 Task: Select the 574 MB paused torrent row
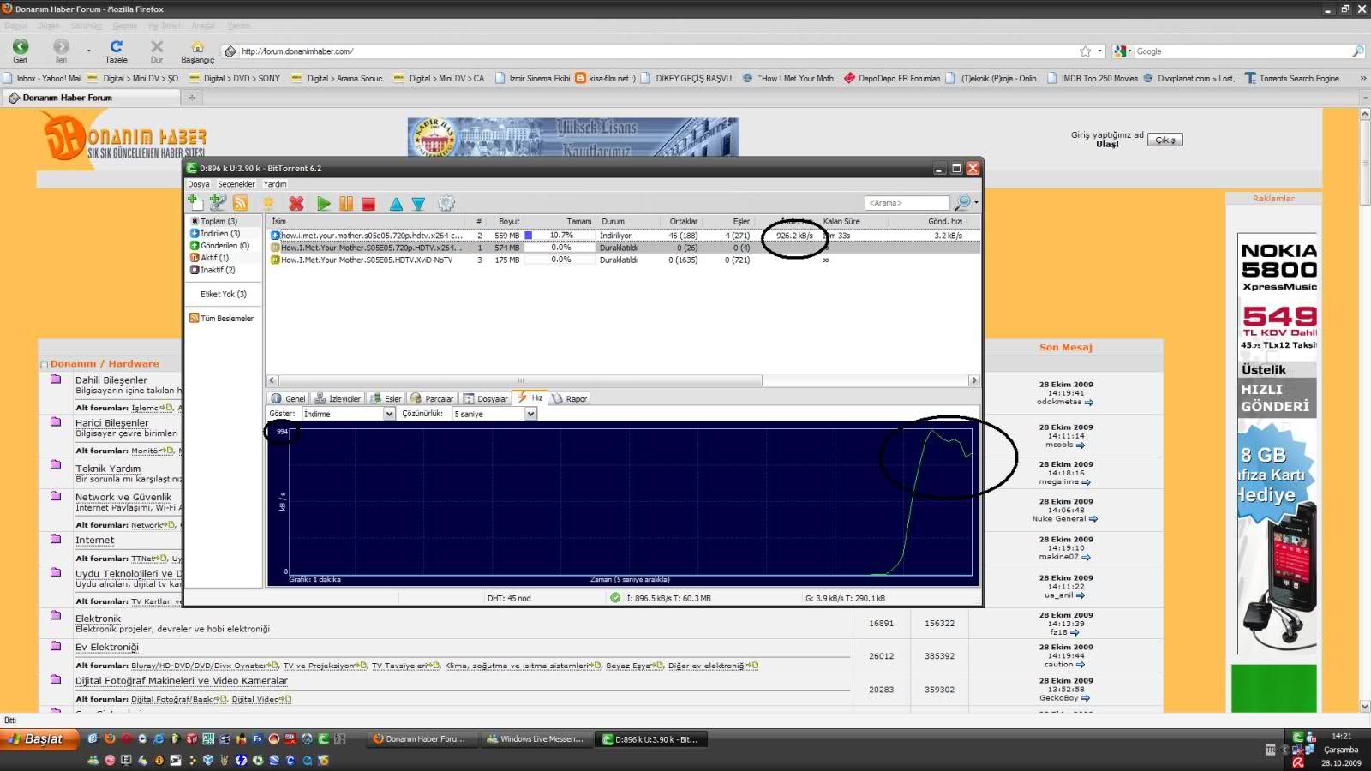(x=623, y=248)
